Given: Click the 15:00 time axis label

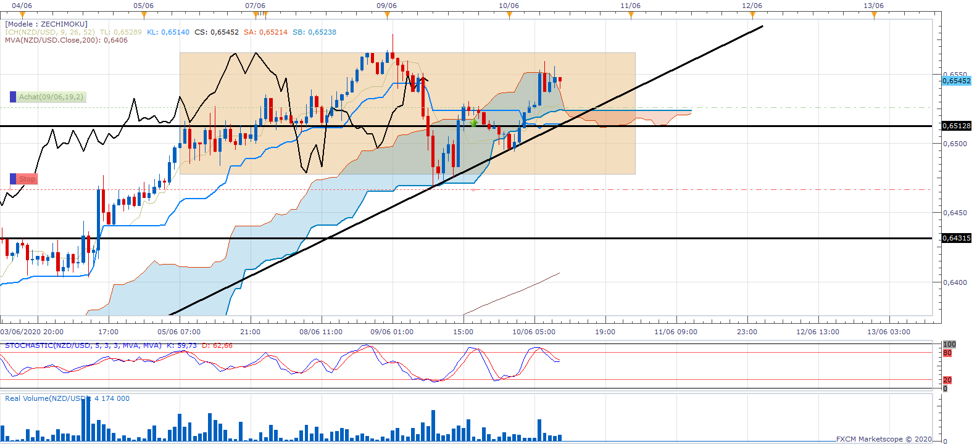Looking at the screenshot, I should click(x=464, y=332).
